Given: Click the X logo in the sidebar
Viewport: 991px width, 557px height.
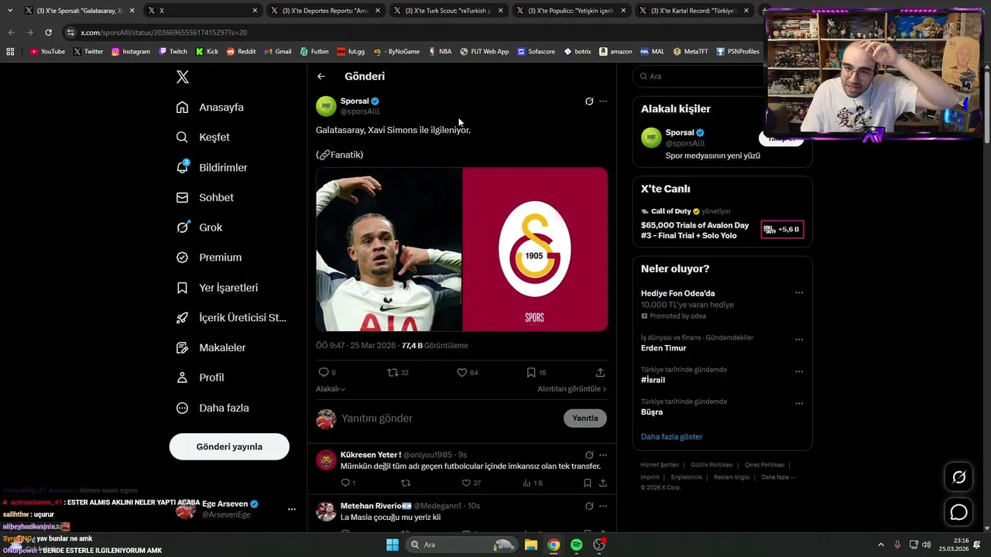Looking at the screenshot, I should [183, 77].
